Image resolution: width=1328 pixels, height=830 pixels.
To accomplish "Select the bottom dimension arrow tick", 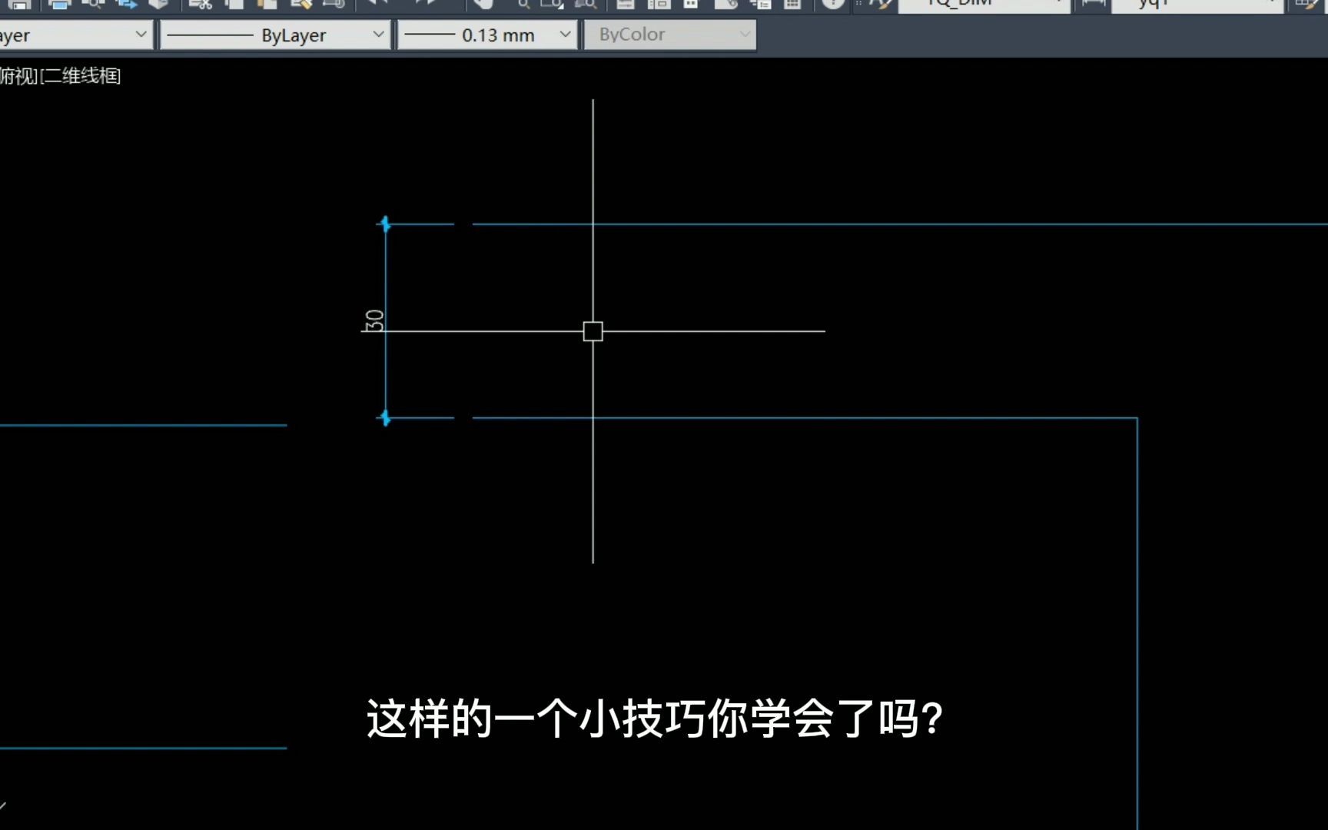I will 385,418.
